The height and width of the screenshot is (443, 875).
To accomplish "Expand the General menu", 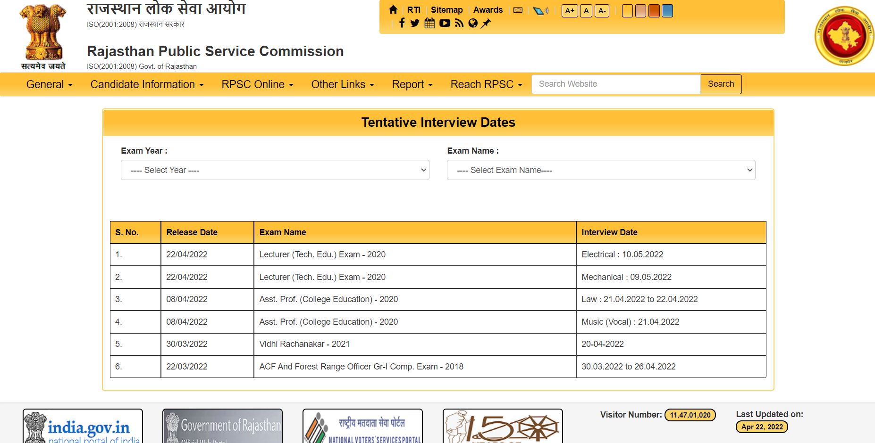I will 50,84.
